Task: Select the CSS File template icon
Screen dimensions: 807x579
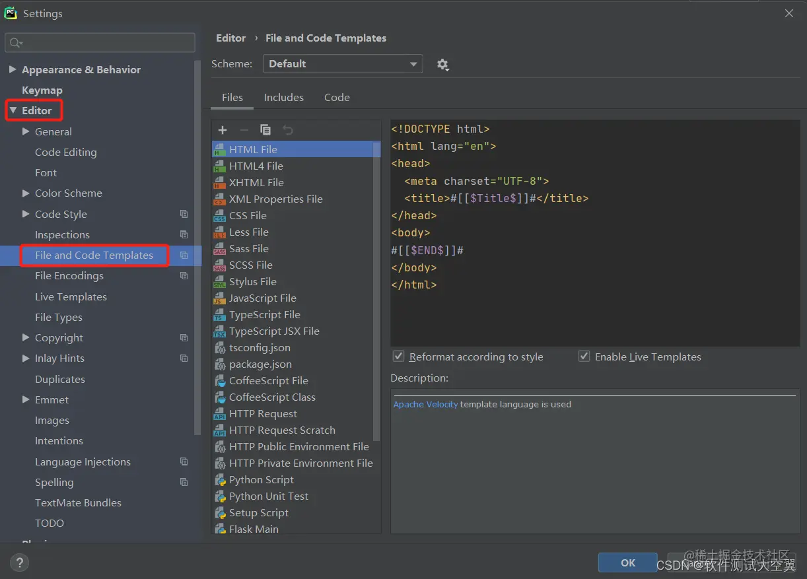Action: [x=219, y=216]
